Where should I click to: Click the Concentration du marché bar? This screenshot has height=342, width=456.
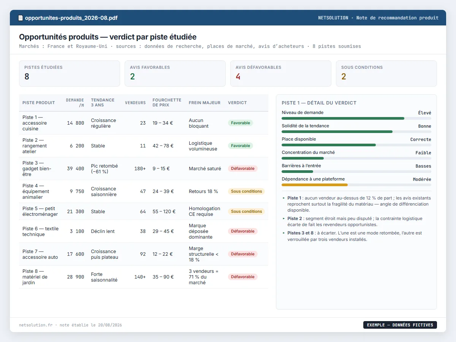[356, 158]
